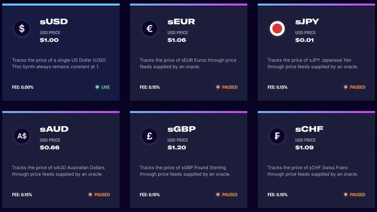377x212 pixels.
Task: Click the sEUR euro symbol icon
Action: click(x=150, y=29)
